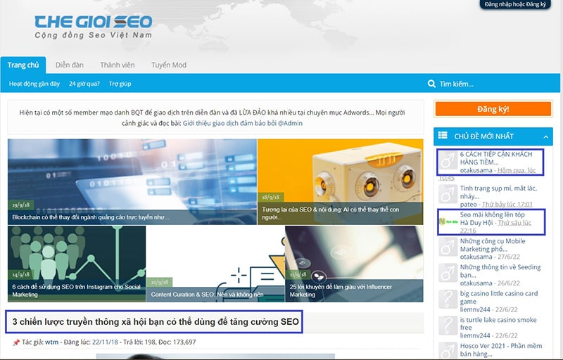Click the 14/9/18 date badge
Viewport: 563px width, 360px height.
coord(21,275)
